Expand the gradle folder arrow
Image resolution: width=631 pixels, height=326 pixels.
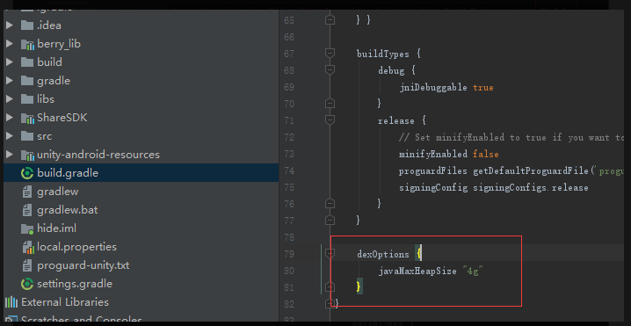pos(10,81)
